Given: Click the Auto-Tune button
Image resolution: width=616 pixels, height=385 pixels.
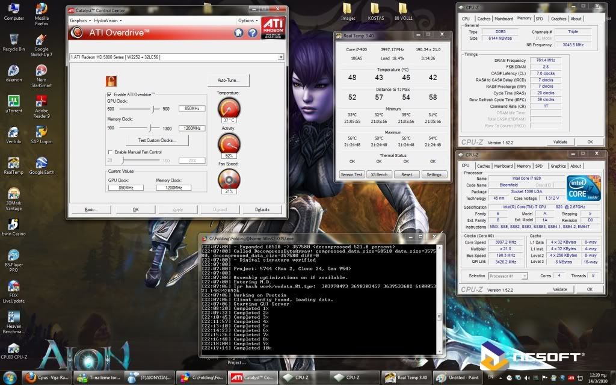Looking at the screenshot, I should [227, 80].
